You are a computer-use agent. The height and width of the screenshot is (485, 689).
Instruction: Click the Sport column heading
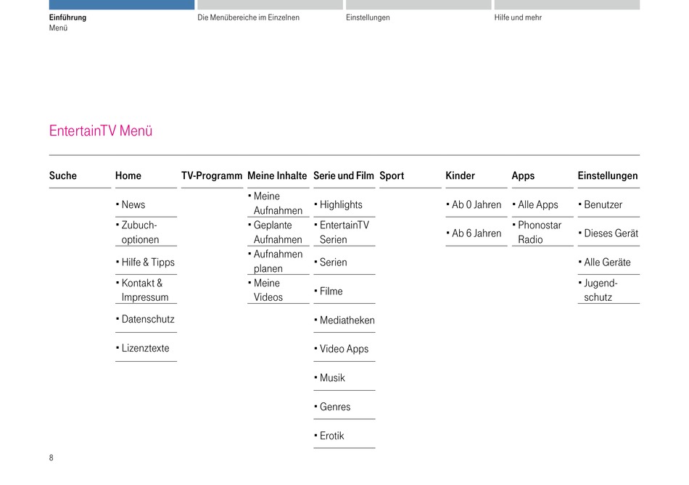pyautogui.click(x=392, y=175)
